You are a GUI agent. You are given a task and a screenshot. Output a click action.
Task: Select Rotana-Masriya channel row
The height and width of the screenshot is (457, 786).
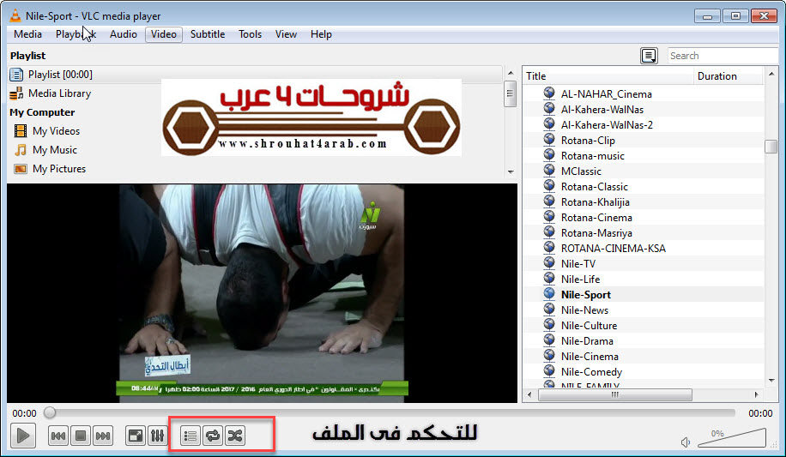pyautogui.click(x=644, y=233)
